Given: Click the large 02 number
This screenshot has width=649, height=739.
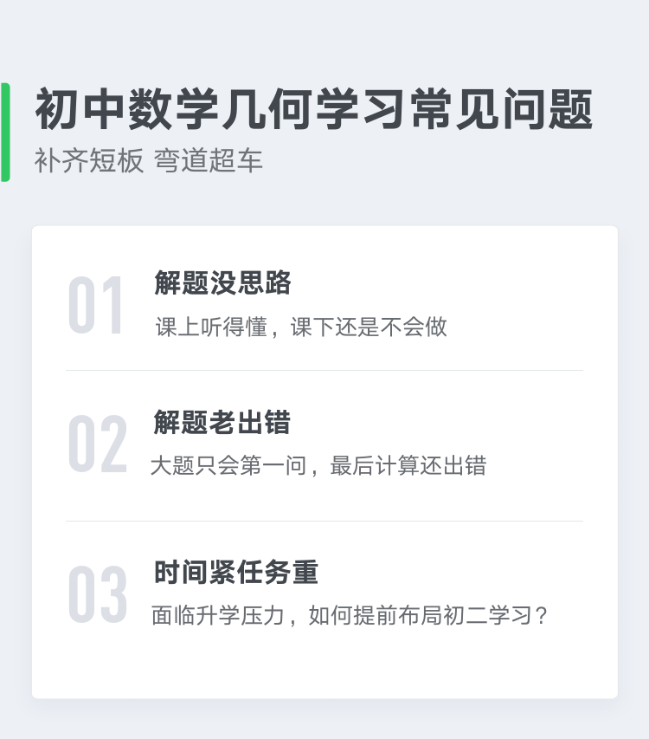Looking at the screenshot, I should coord(98,444).
